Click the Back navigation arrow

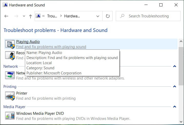6,16
